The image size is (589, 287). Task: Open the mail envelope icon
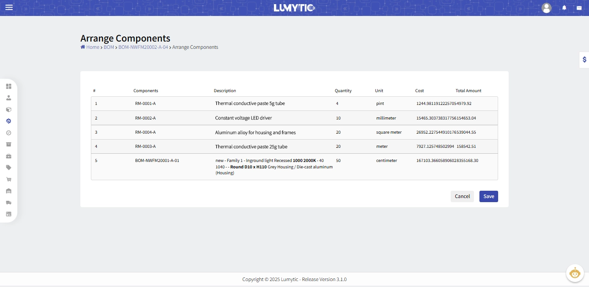[x=579, y=8]
